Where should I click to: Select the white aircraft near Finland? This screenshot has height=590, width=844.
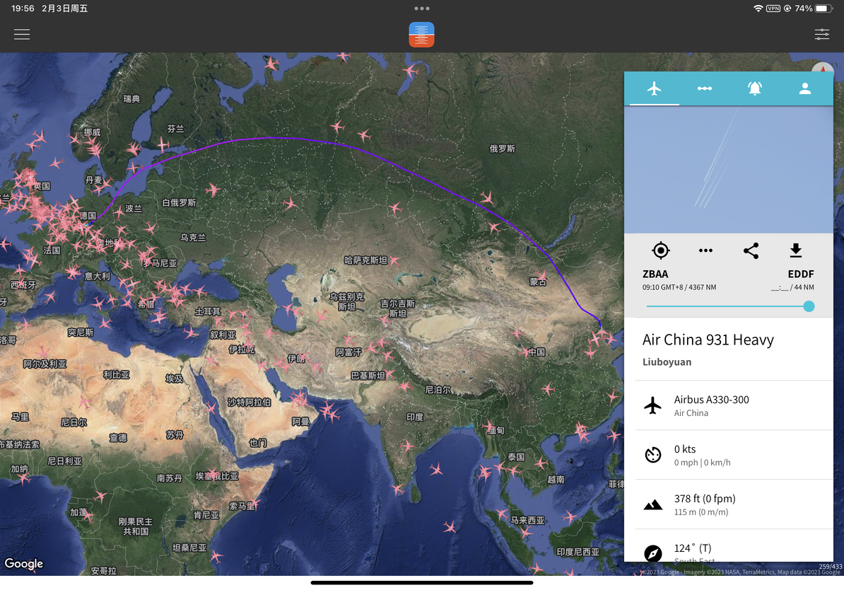(x=163, y=144)
